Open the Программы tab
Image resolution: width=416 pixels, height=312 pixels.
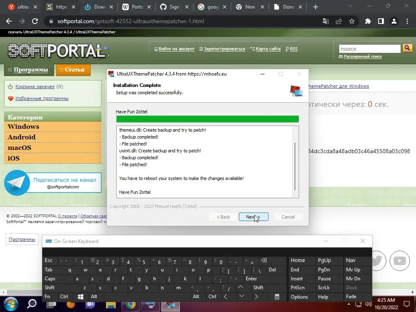point(28,70)
